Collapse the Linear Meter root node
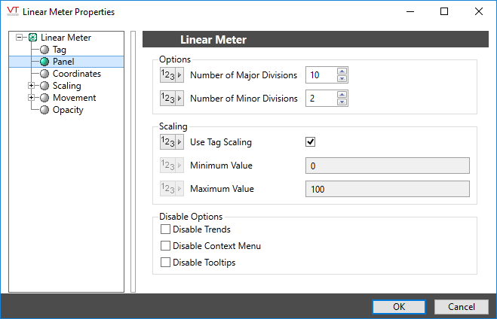This screenshot has width=497, height=319. 20,38
